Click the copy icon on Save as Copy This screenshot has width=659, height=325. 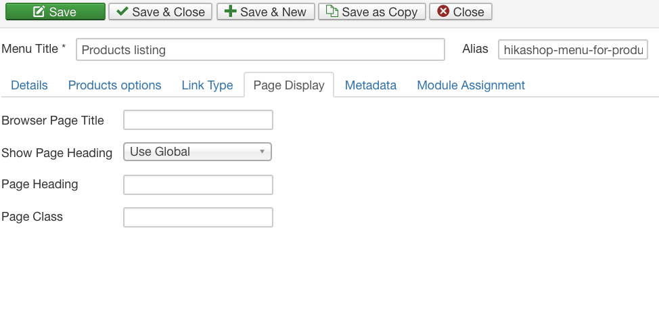point(332,12)
